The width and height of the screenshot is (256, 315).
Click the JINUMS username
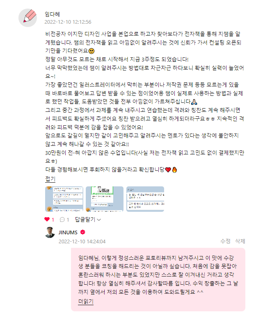68,232
